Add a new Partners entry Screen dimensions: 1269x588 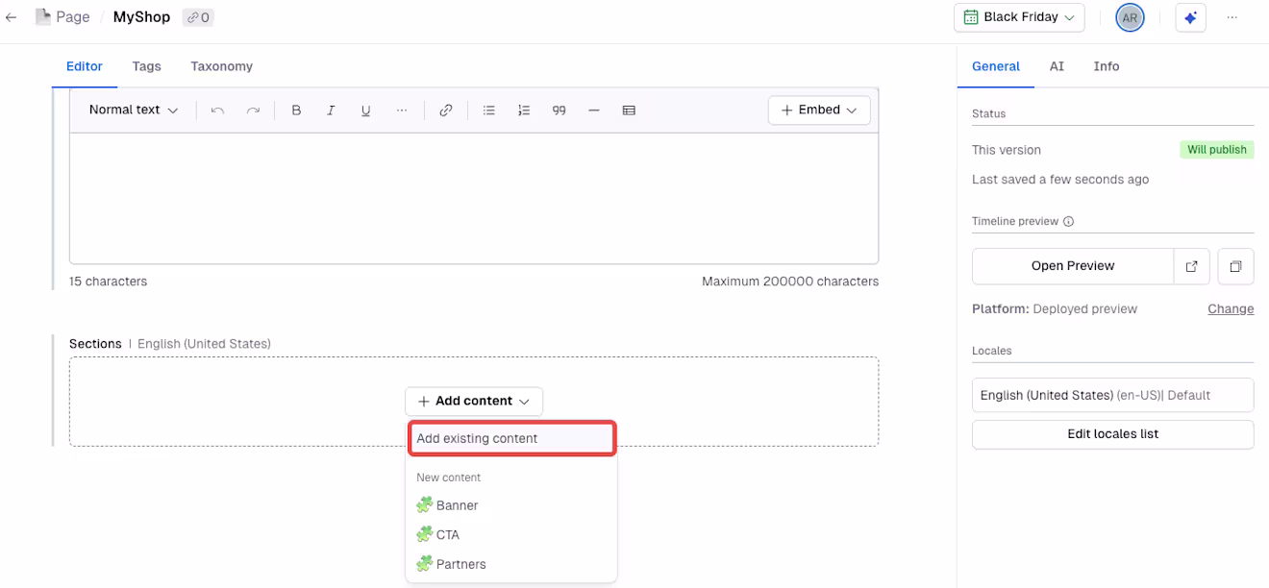point(511,564)
